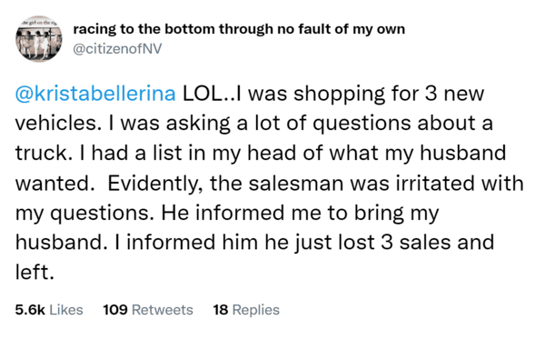The width and height of the screenshot is (545, 350).
Task: Show the '18 Replies' thread
Action: (246, 310)
